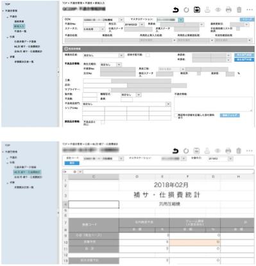Select highlighted ML別 補サ・仕損費統計 in the lower sidebar
256x266 pixels.
[x=27, y=172]
